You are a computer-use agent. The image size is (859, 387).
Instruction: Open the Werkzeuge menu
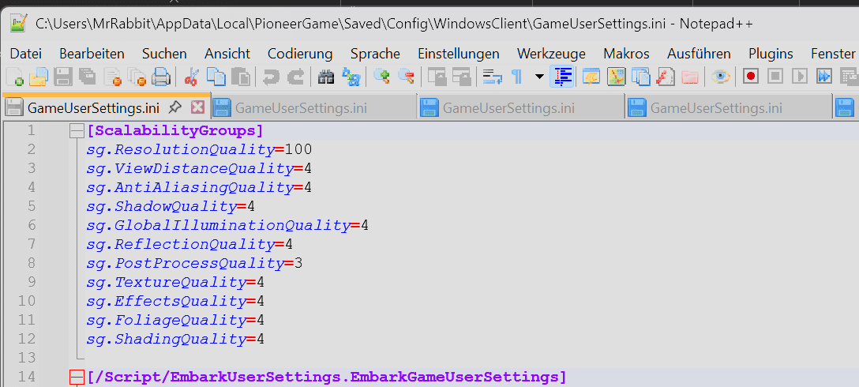(551, 54)
